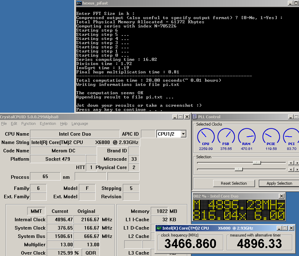Viewport: 299px width, 256px height.
Task: Open the Extention menu in CrystalCPUID
Action: coord(48,123)
